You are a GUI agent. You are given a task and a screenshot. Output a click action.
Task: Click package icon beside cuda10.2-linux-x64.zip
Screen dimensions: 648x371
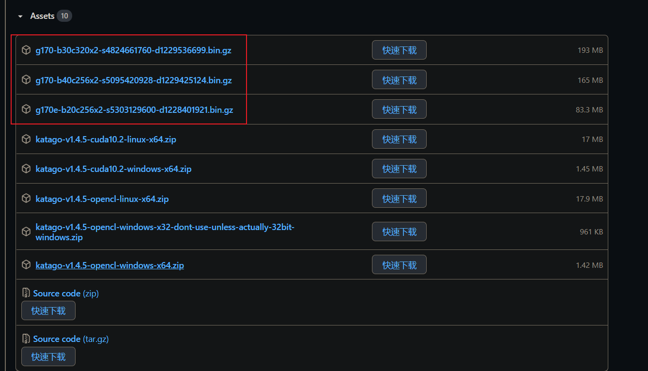pyautogui.click(x=26, y=139)
